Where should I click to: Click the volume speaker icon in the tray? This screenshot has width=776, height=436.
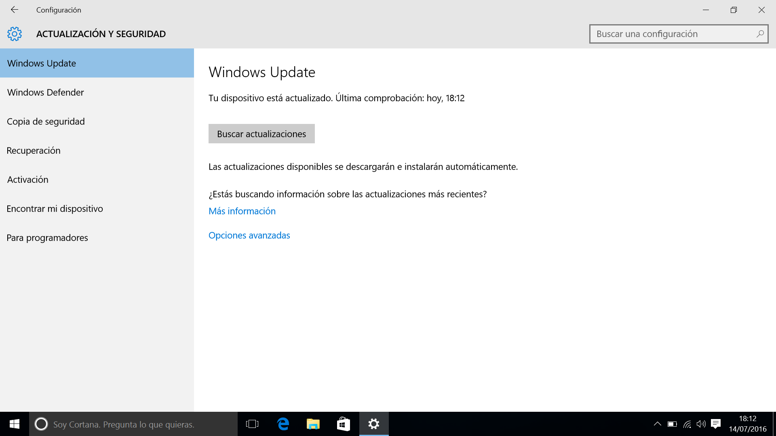700,424
